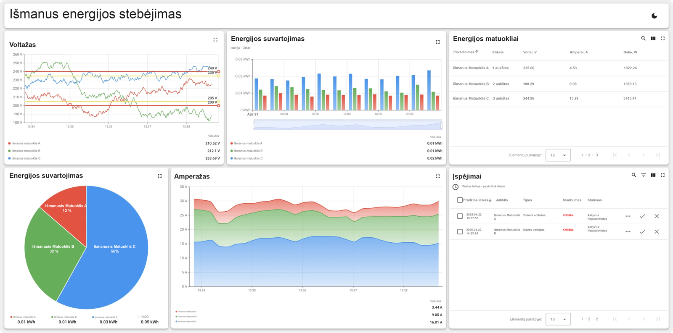Sort meters by Pavadinimas column
Viewport: 673px width, 333px height.
[x=464, y=52]
